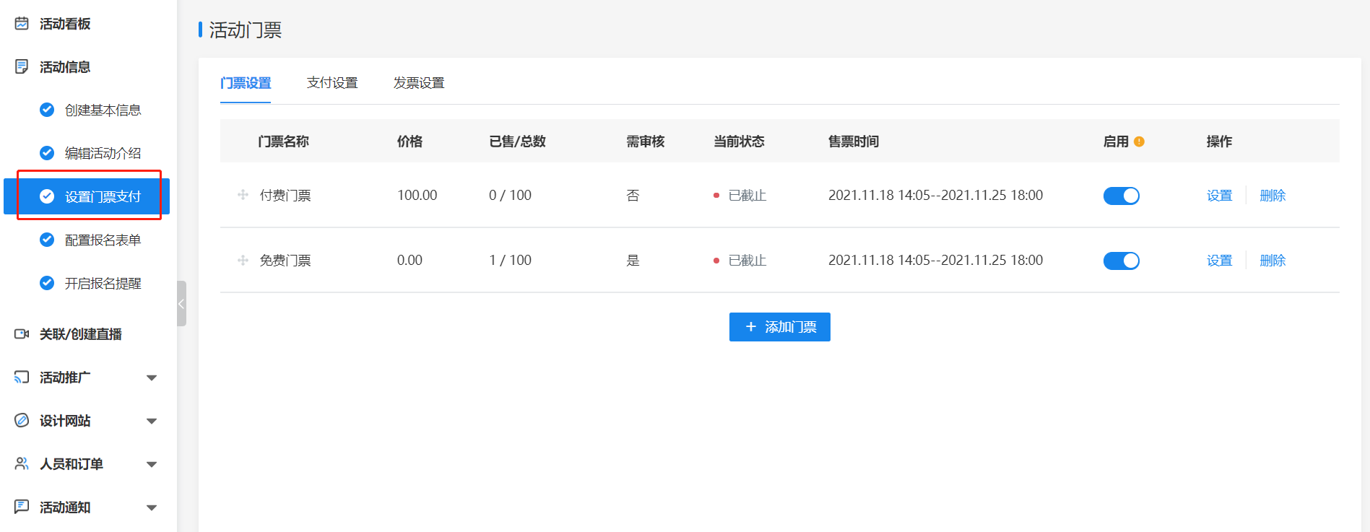This screenshot has width=1370, height=532.
Task: Expand the 活动推广 menu arrow
Action: [x=152, y=378]
